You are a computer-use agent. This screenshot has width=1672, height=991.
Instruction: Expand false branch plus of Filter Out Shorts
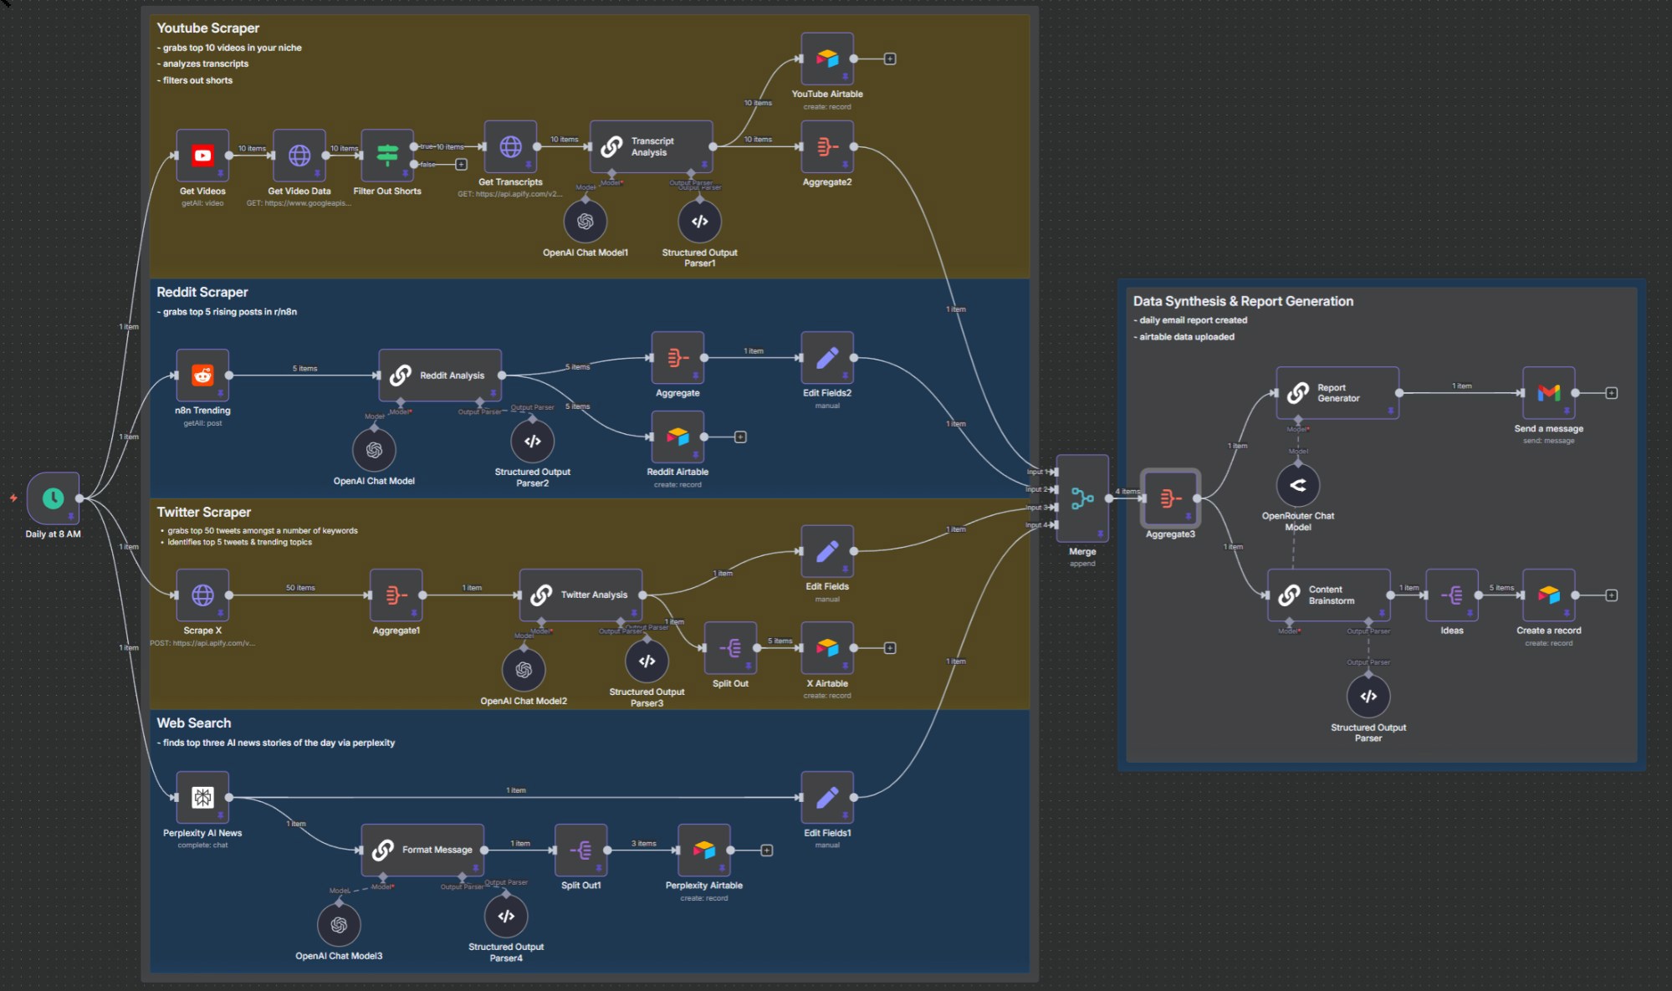point(461,165)
